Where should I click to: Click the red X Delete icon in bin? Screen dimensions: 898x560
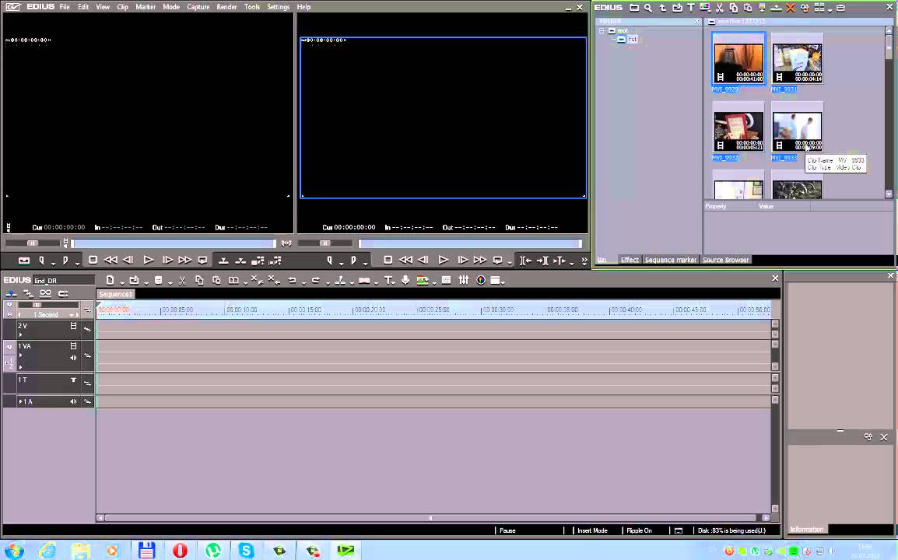[791, 8]
